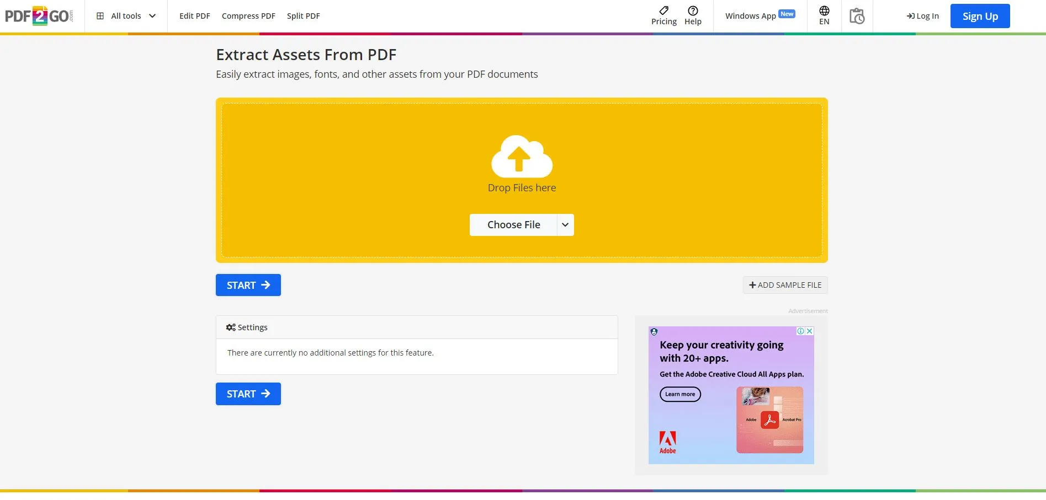Close the Adobe ad with X icon
1046x500 pixels.
810,331
